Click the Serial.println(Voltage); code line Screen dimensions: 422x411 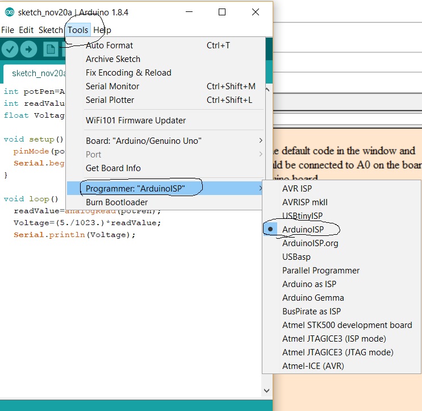tap(74, 235)
